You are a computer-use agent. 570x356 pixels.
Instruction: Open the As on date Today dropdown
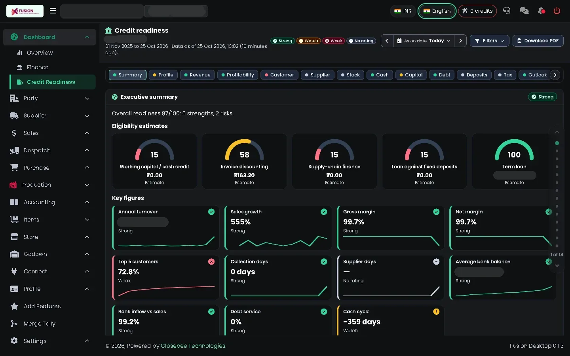click(424, 41)
